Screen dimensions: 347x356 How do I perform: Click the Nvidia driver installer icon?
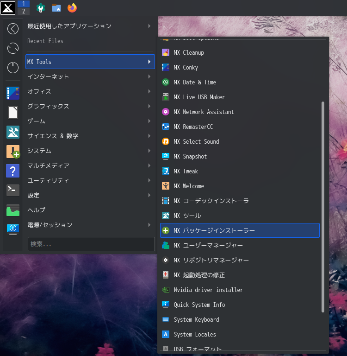click(166, 290)
